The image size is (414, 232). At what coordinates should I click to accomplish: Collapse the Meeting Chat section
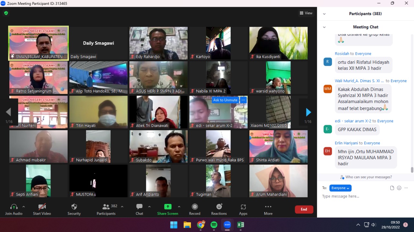324,27
